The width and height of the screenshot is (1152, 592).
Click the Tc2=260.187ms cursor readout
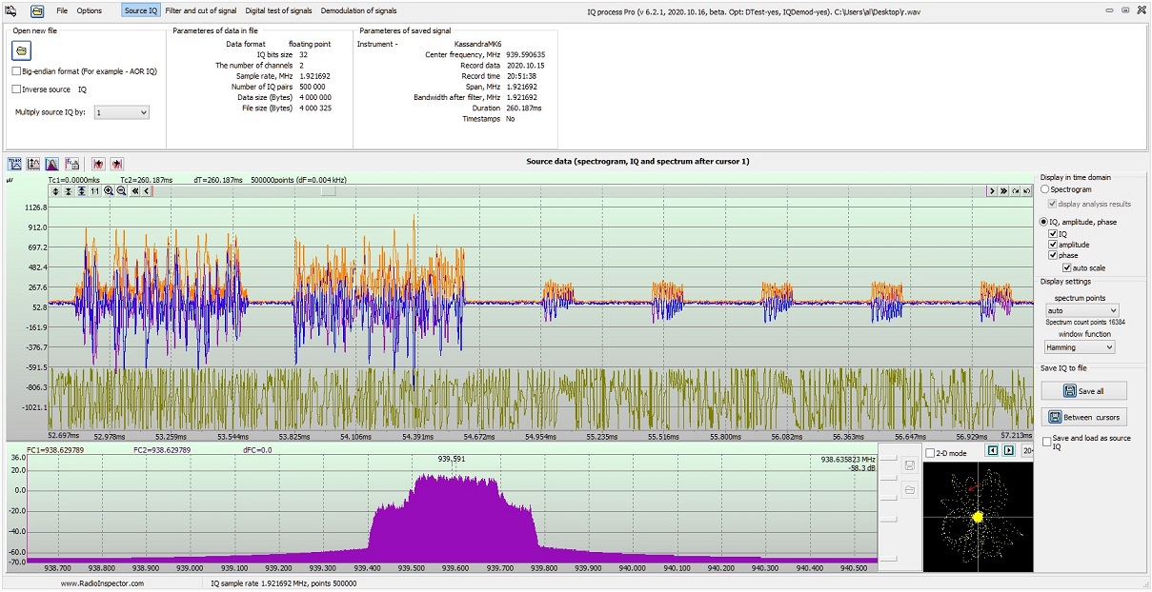146,179
